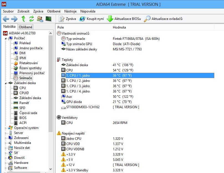Select Jméno počítače in the tree
Image resolution: width=224 pixels, height=173 pixels.
click(28, 48)
